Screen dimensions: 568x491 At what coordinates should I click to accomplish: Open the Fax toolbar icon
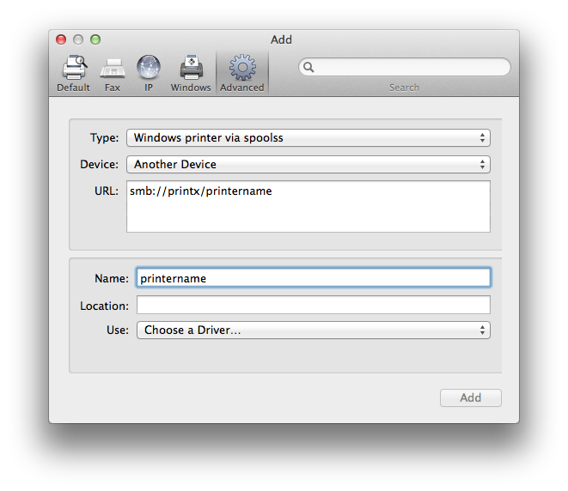coord(113,69)
